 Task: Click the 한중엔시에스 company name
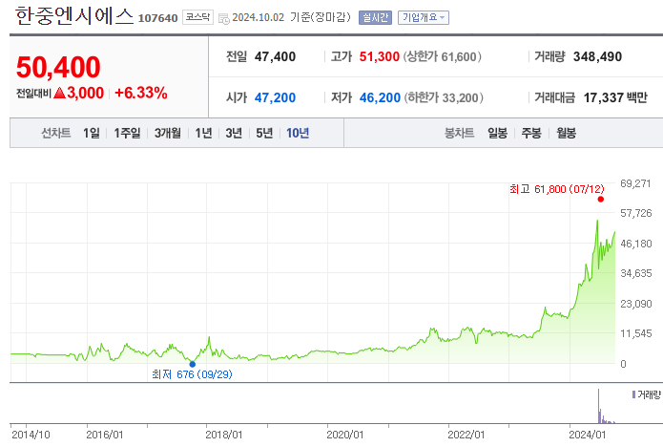point(74,16)
